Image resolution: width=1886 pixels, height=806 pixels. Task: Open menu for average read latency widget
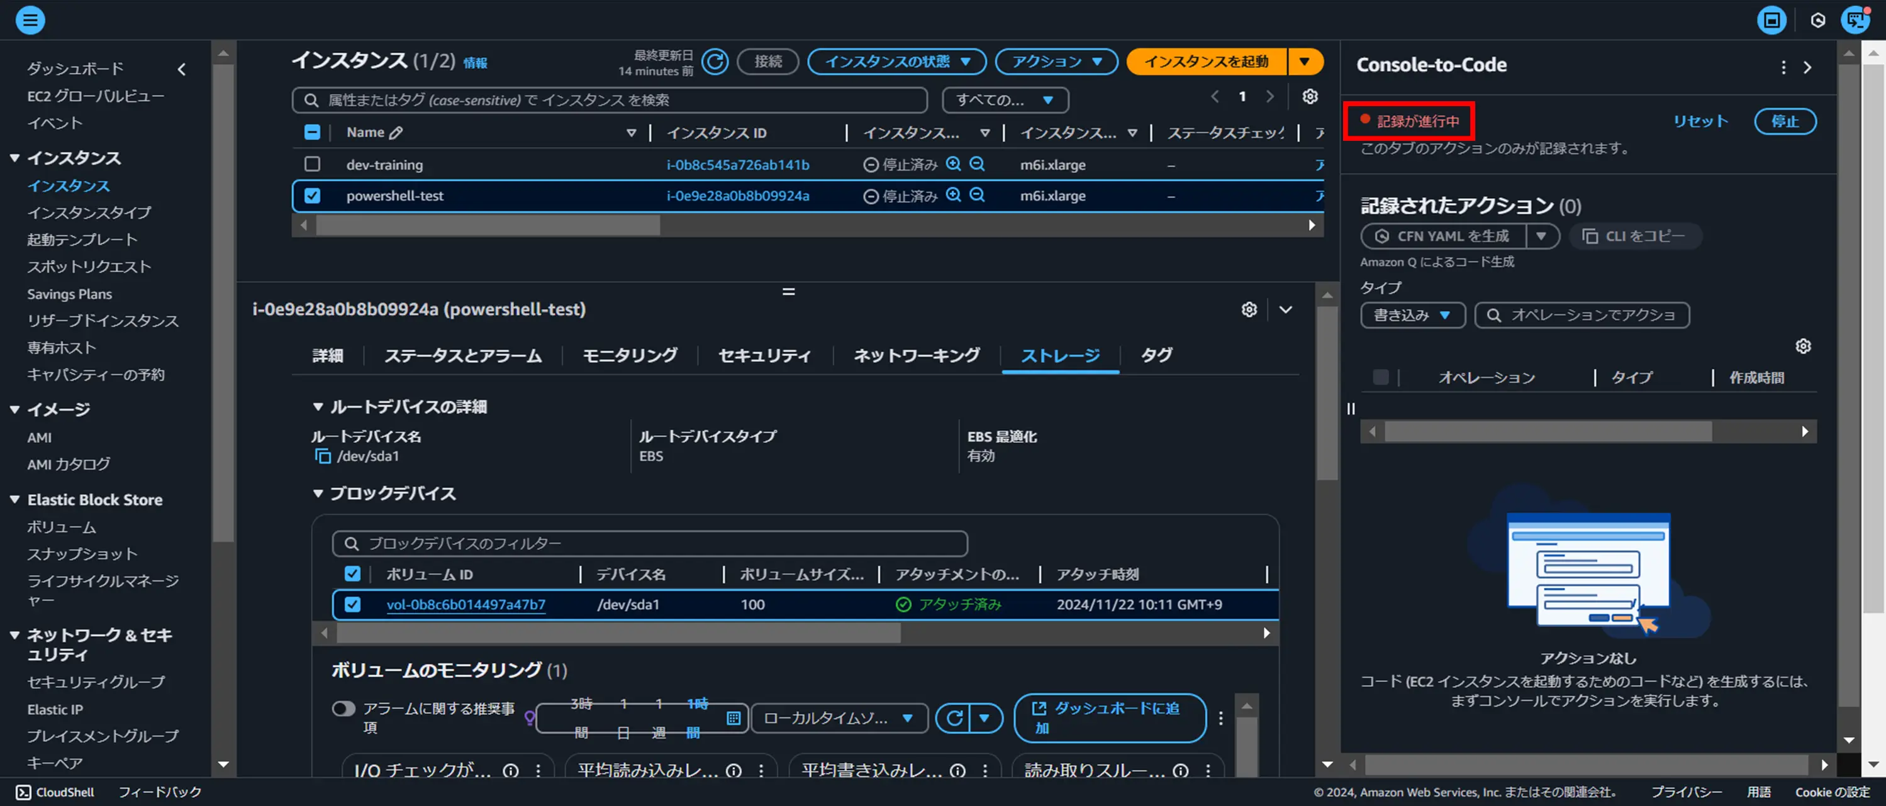point(761,770)
